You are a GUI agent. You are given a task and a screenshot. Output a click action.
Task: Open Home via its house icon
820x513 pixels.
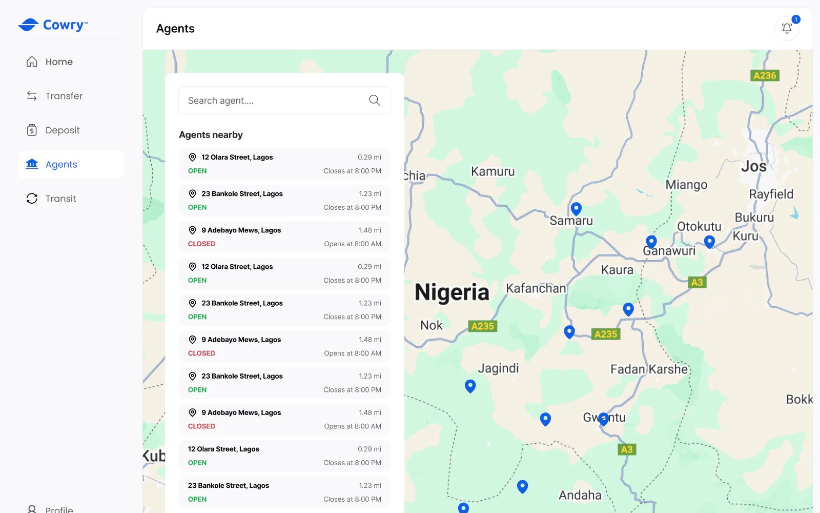(x=32, y=62)
